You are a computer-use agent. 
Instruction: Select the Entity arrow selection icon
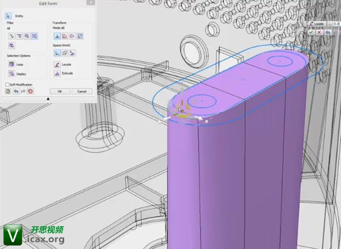coord(8,16)
